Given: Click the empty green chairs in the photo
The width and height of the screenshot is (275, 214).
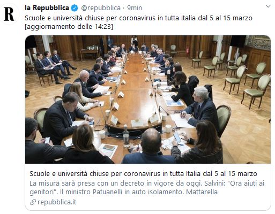Looking at the screenshot, I should coord(247,80).
